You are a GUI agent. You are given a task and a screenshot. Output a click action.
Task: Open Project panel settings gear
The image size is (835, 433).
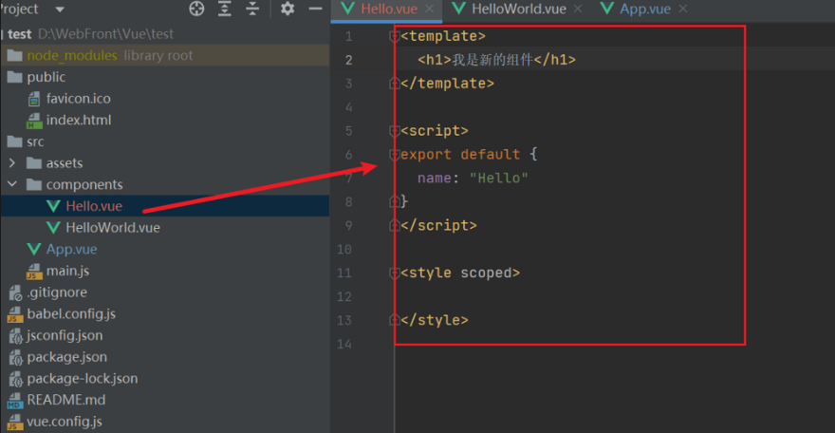(288, 9)
